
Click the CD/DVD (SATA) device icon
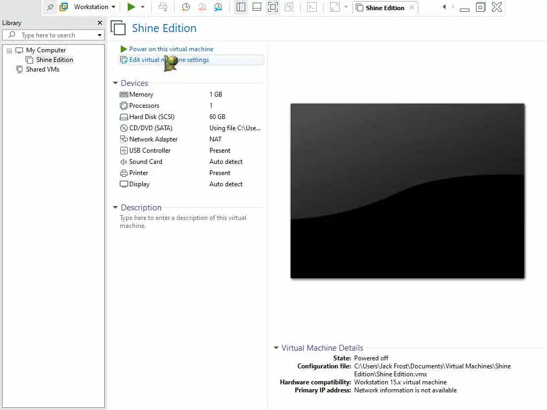124,128
